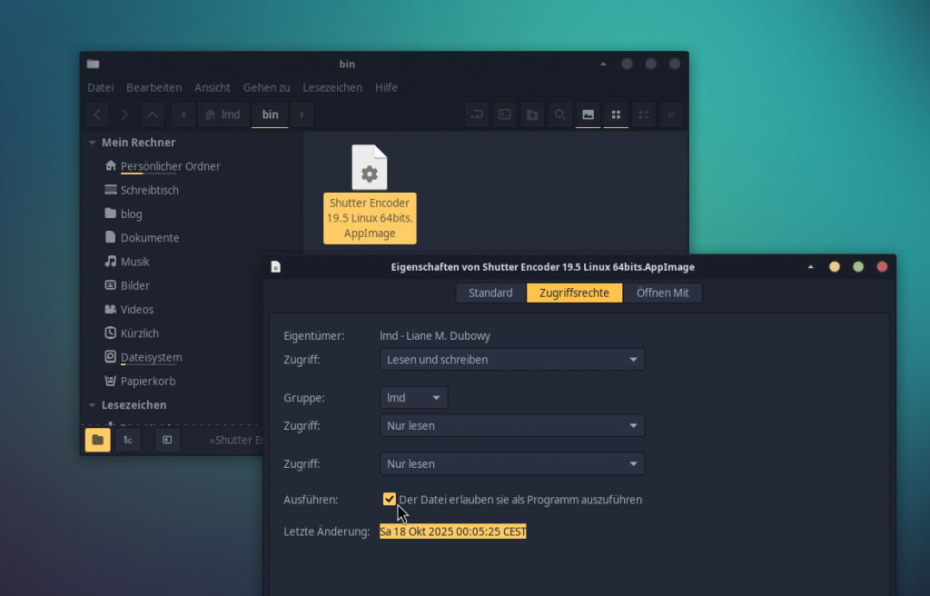
Task: Switch to icon grid view
Action: [x=616, y=114]
